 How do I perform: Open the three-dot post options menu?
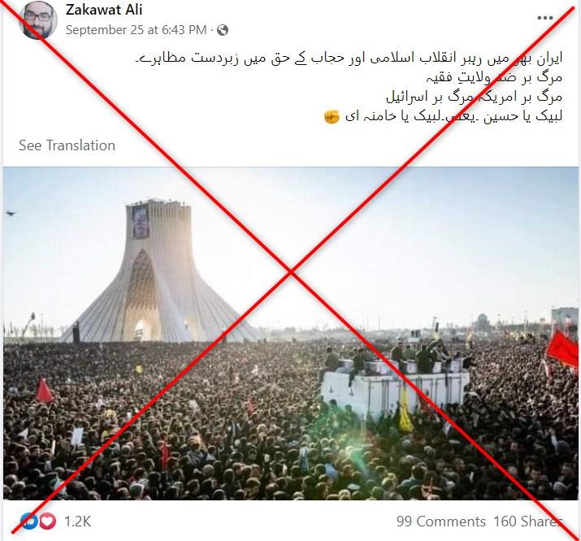545,18
